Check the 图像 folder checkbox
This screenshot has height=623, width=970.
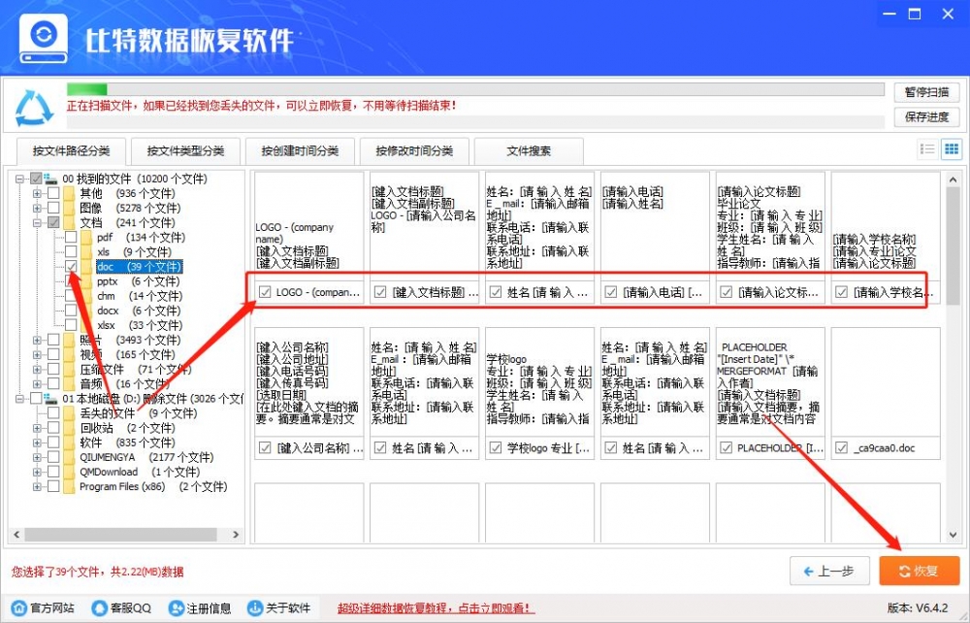click(x=53, y=209)
